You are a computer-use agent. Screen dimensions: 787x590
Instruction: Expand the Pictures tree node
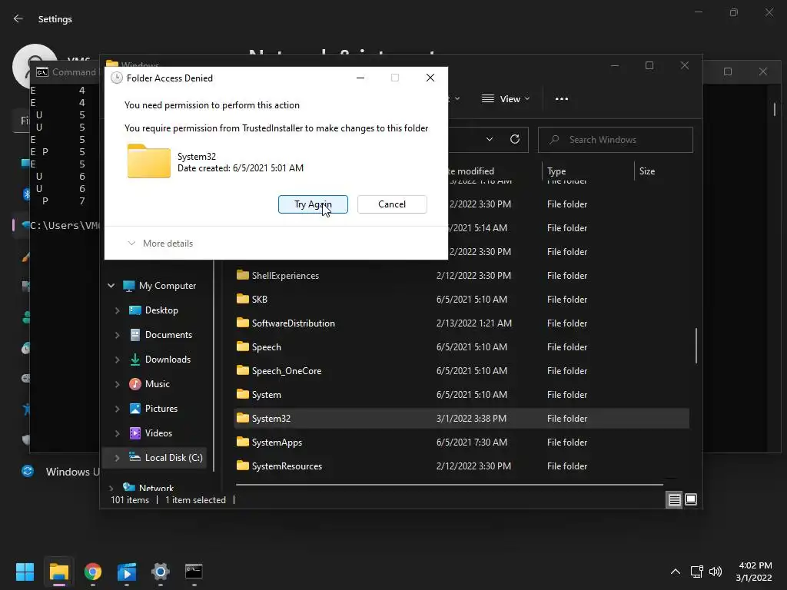[117, 409]
